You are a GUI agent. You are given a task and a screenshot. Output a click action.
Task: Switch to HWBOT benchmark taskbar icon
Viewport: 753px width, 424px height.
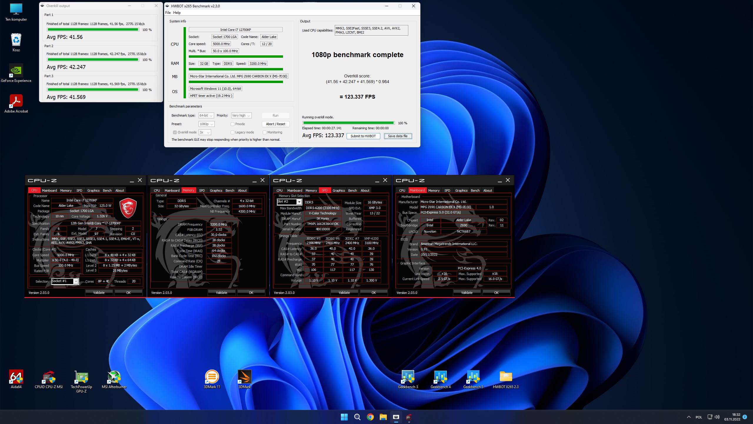[396, 417]
